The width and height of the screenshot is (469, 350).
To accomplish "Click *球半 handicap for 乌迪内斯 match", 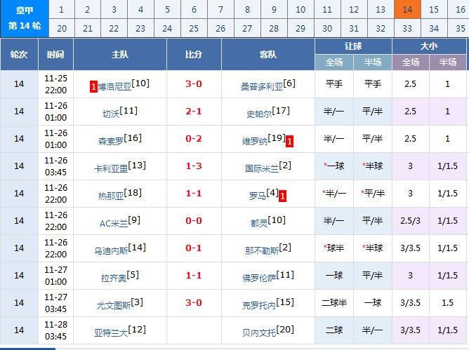I will click(334, 248).
